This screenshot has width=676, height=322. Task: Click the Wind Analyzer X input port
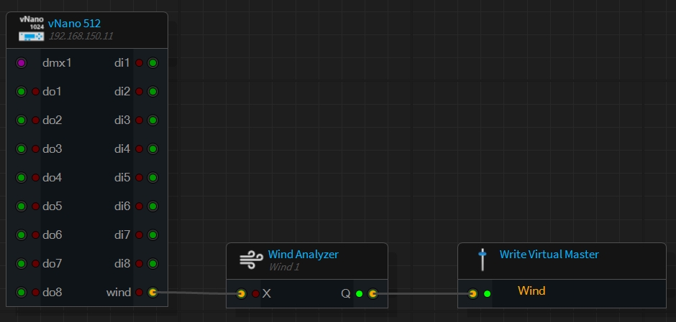(242, 293)
